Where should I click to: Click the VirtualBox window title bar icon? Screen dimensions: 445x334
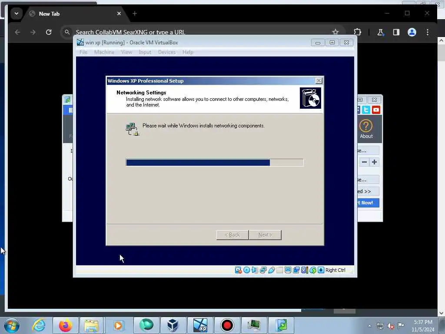tap(80, 42)
